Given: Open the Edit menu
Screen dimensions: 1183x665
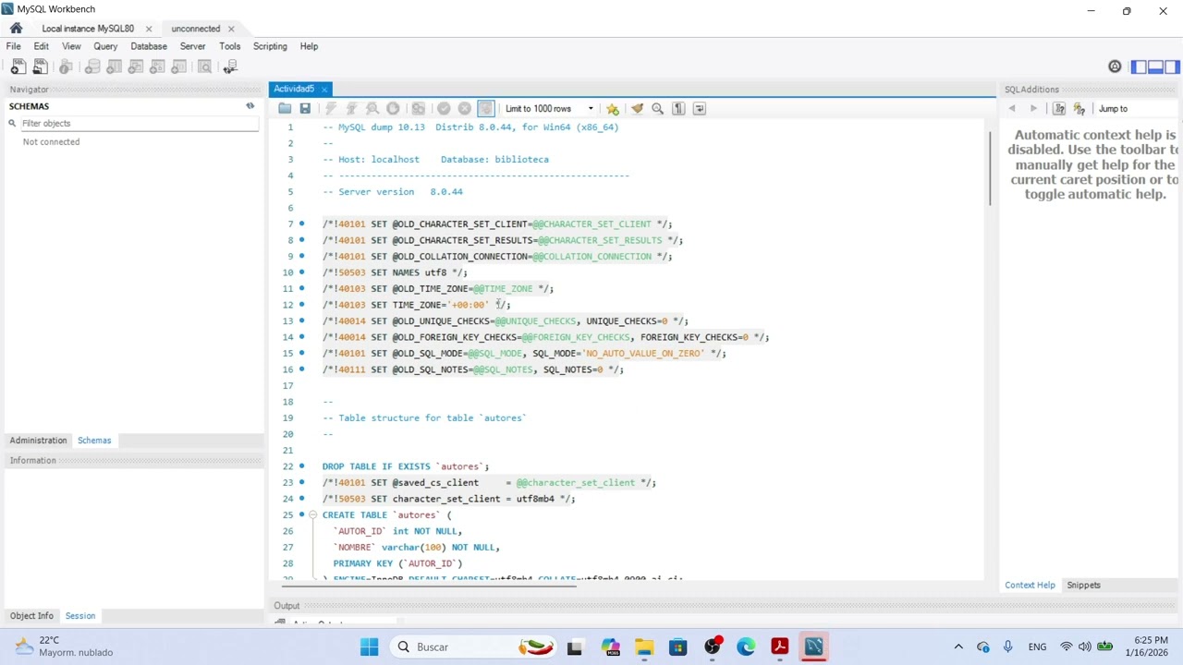Looking at the screenshot, I should coord(42,46).
